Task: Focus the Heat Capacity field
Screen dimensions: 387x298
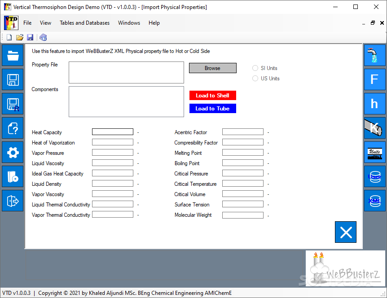Action: tap(113, 132)
